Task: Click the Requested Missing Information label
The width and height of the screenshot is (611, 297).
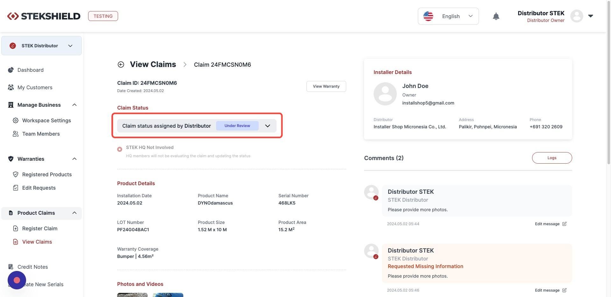Action: 425,267
